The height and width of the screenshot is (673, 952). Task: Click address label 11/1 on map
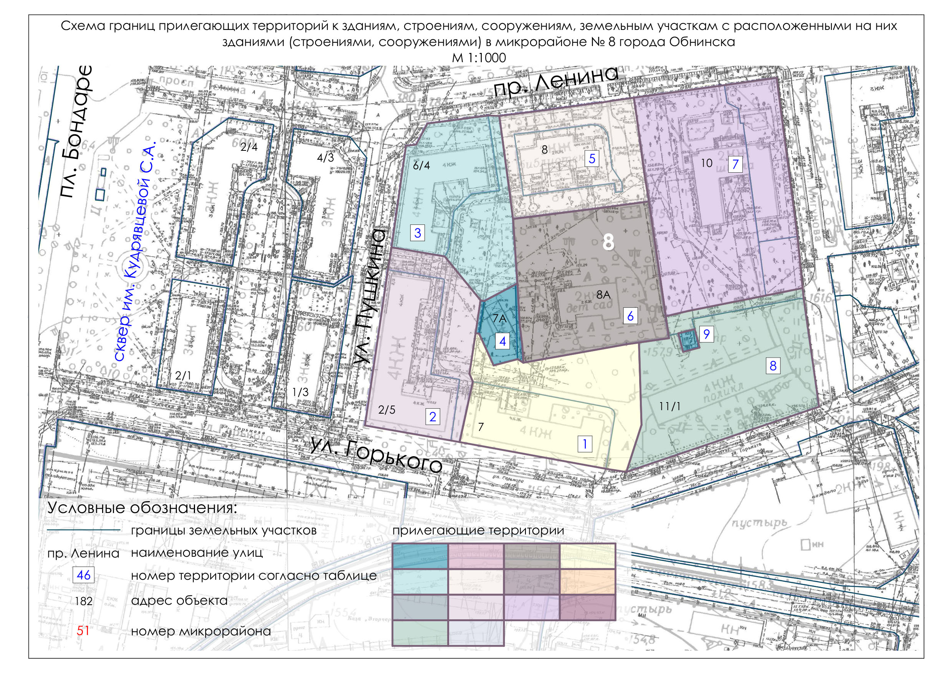669,407
